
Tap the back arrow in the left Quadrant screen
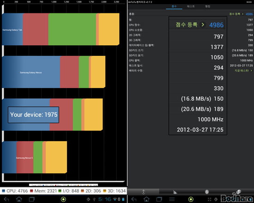[6, 199]
